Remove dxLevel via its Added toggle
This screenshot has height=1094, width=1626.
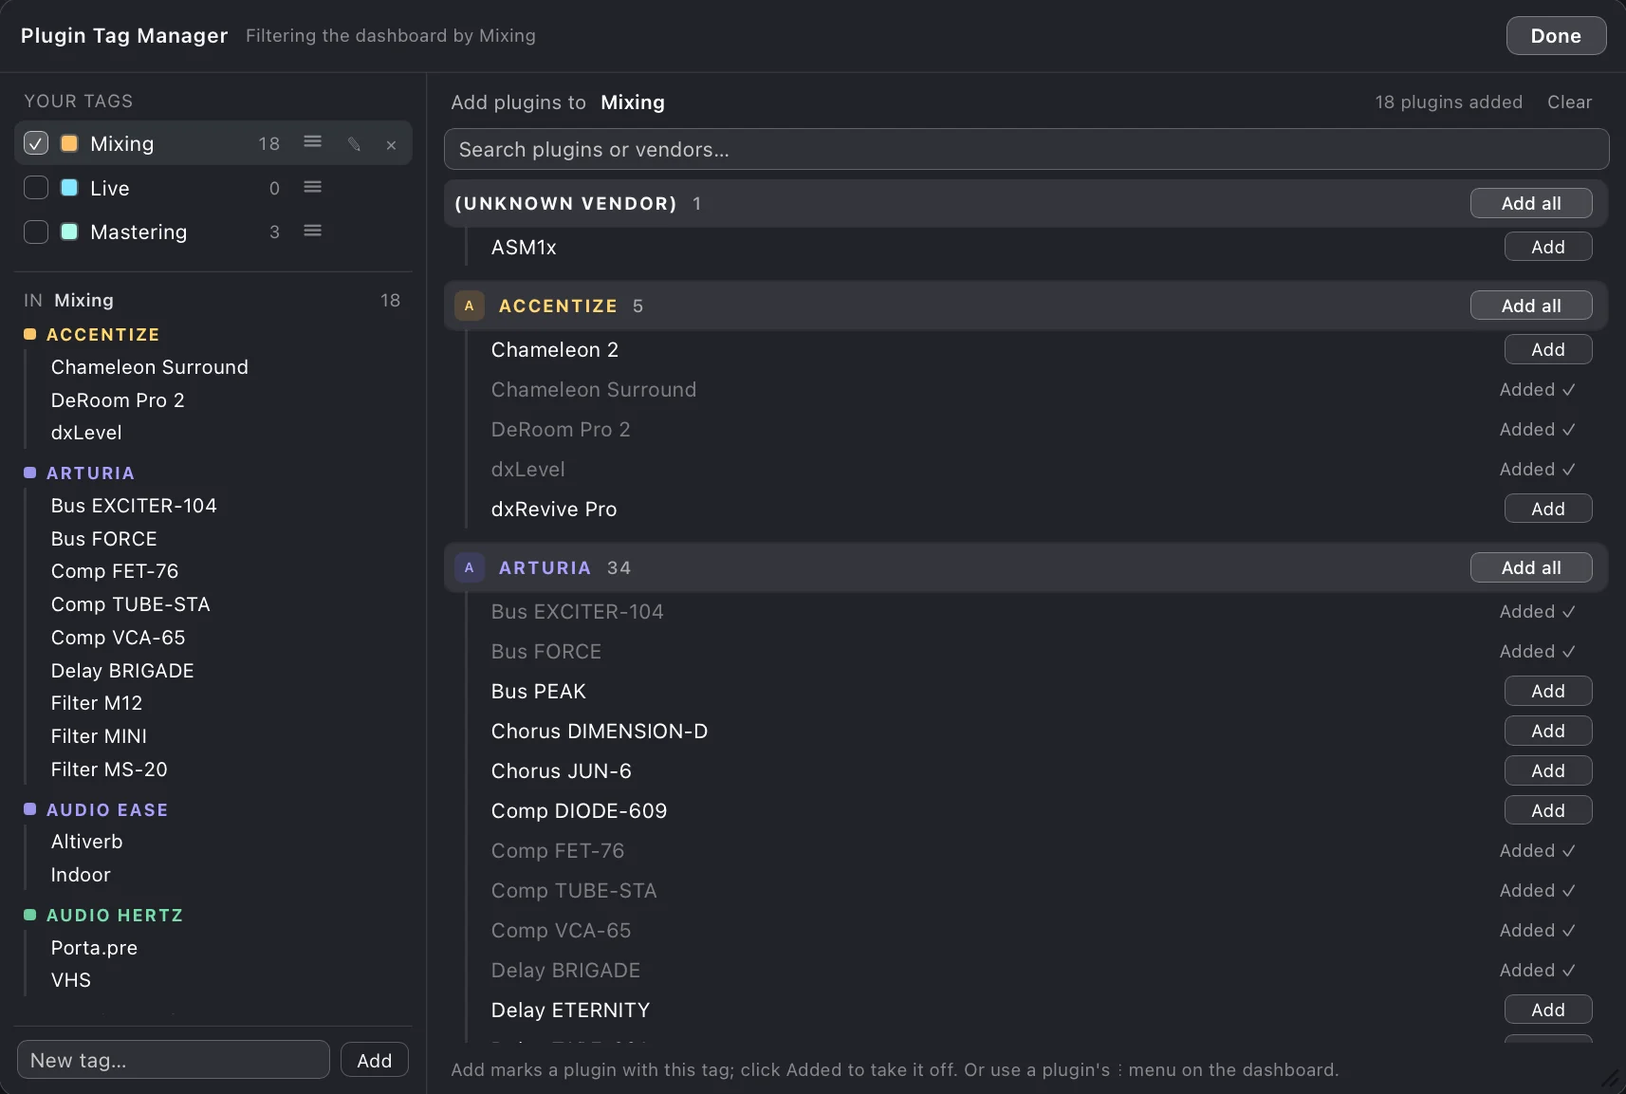click(1537, 469)
